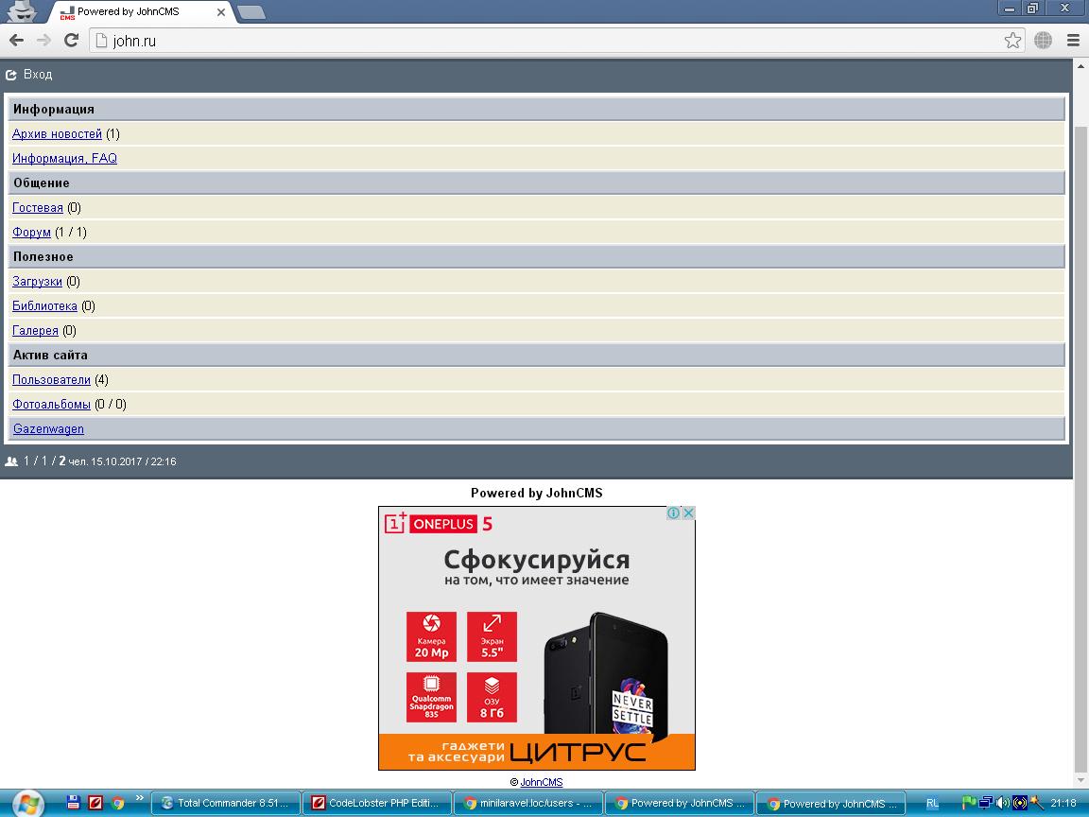Go back using the browser back arrow

click(16, 41)
